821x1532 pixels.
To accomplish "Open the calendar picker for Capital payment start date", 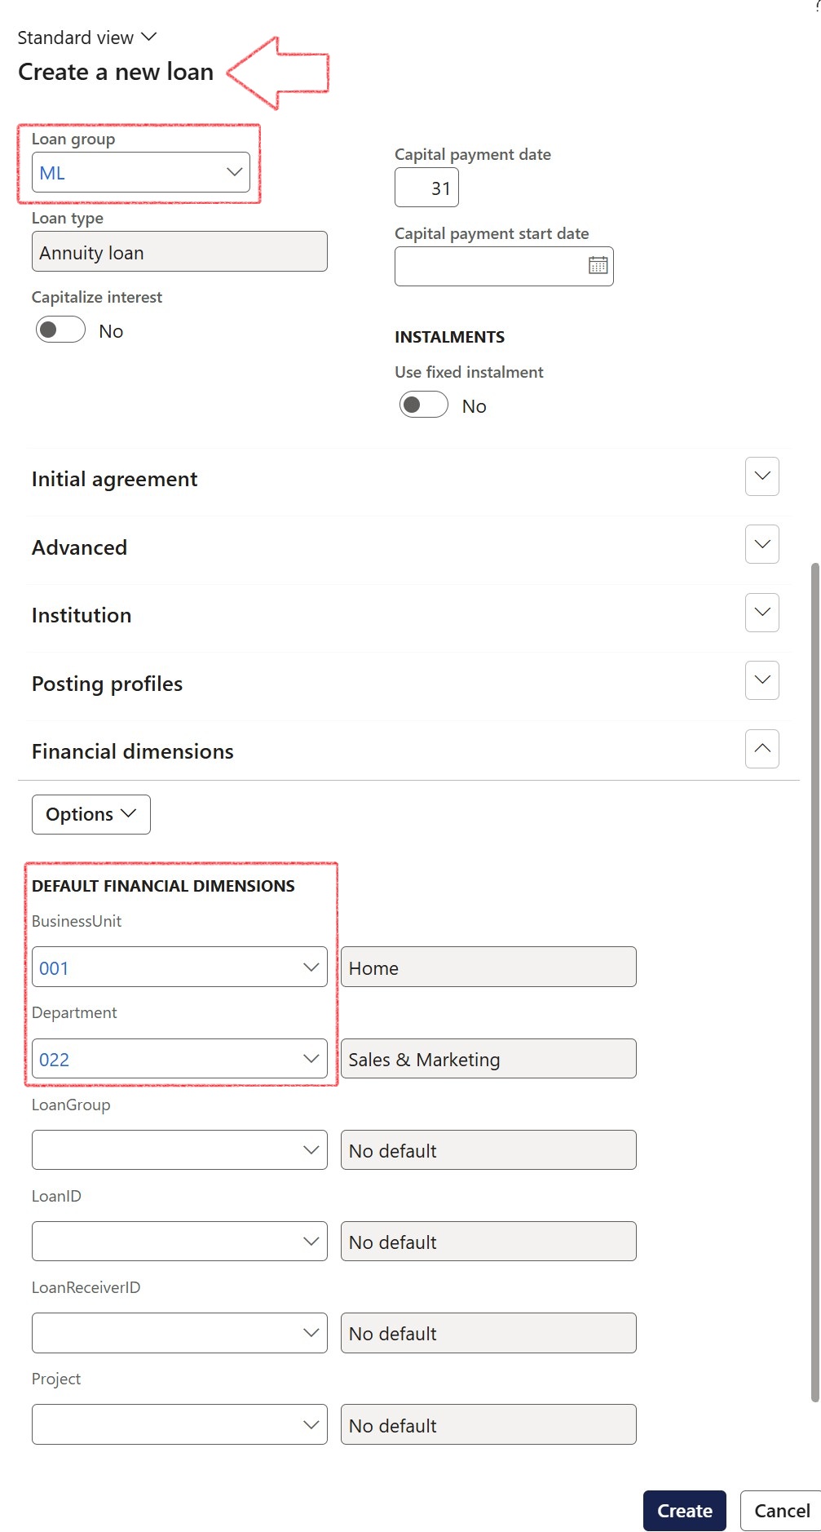I will 598,265.
